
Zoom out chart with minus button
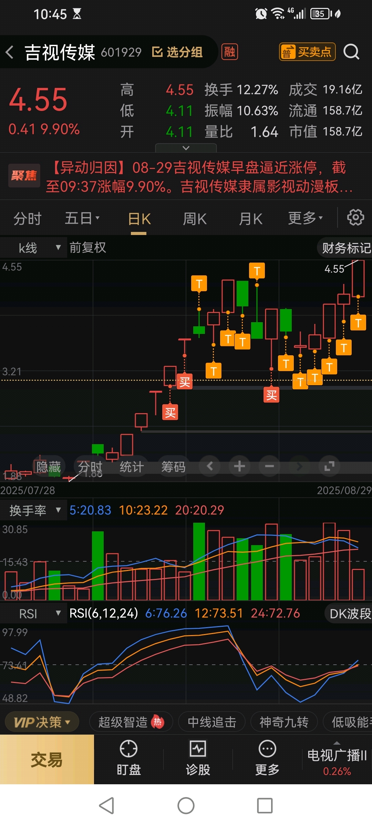tap(269, 466)
